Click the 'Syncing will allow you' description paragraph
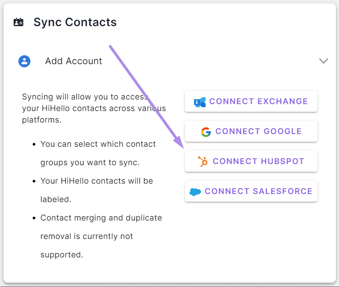This screenshot has width=339, height=287. 94,108
